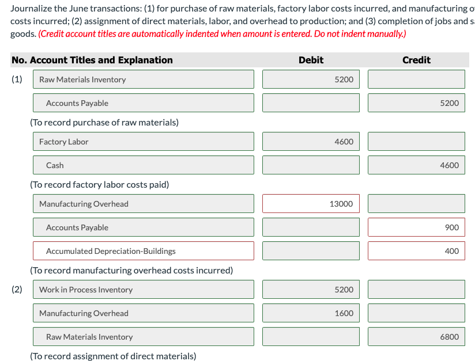
Task: Click the Cash account title field
Action: pos(144,165)
